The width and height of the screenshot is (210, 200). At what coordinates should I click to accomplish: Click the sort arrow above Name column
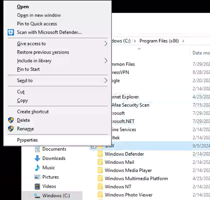[139, 49]
